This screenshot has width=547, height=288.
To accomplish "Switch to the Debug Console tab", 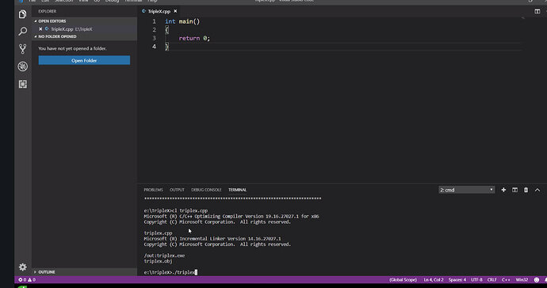I will point(206,190).
